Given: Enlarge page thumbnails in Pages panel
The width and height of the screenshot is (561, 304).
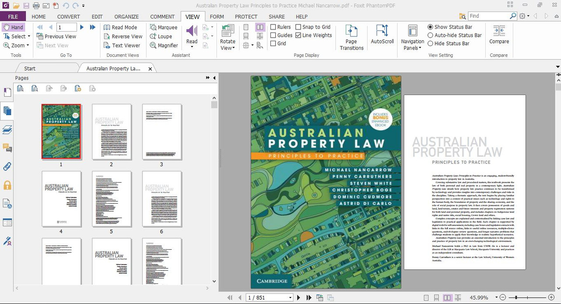Looking at the screenshot, I should [x=20, y=88].
